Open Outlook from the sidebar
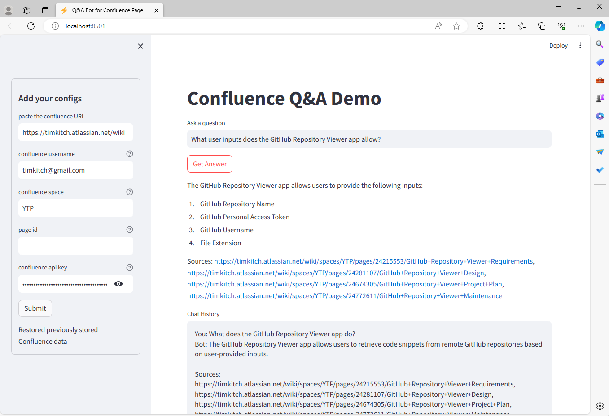 pos(600,134)
